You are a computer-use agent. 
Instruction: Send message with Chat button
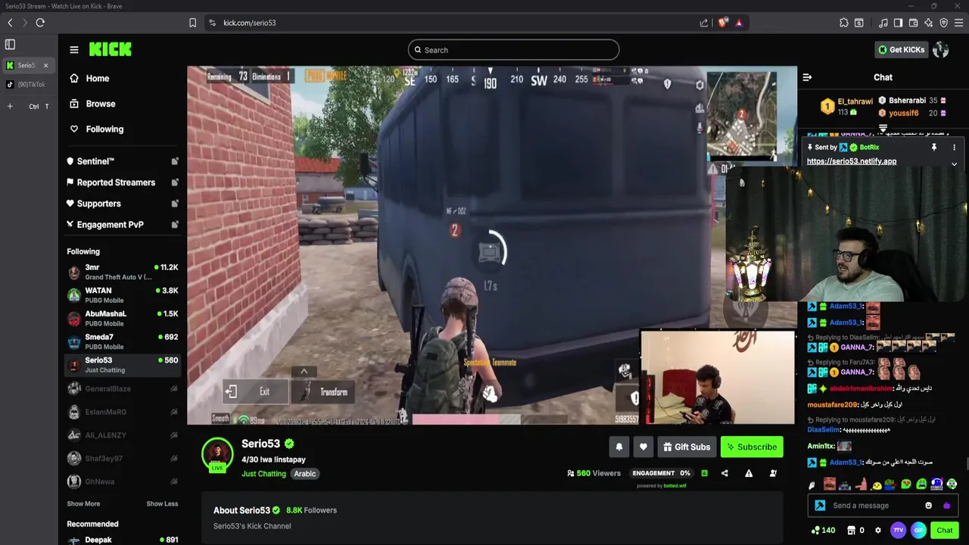(x=945, y=531)
